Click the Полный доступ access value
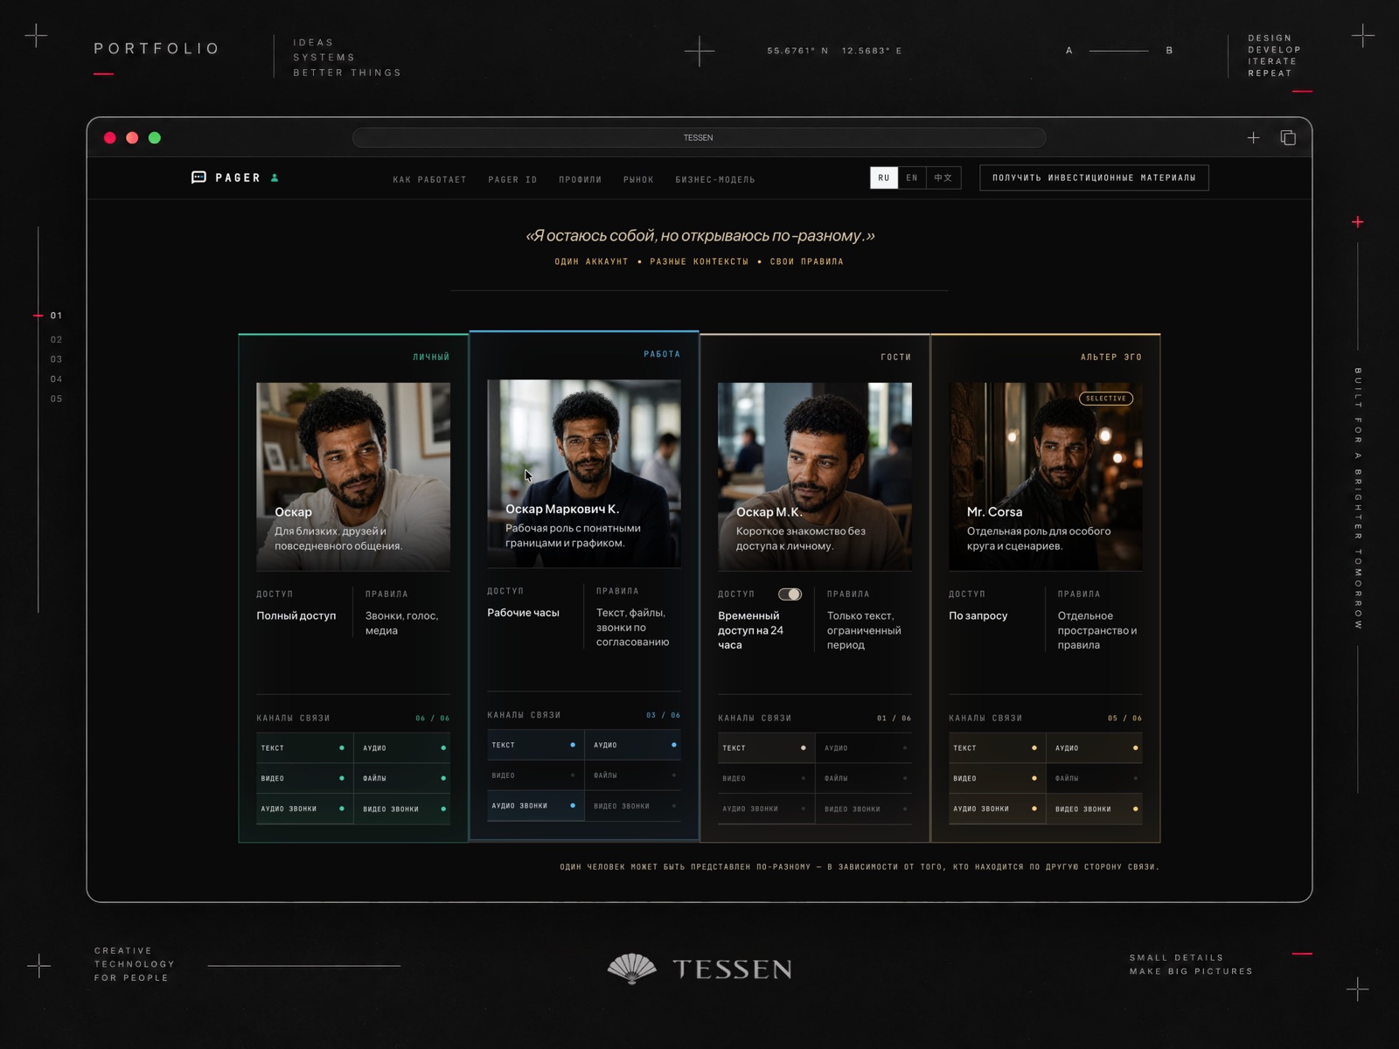Viewport: 1399px width, 1049px height. (296, 615)
